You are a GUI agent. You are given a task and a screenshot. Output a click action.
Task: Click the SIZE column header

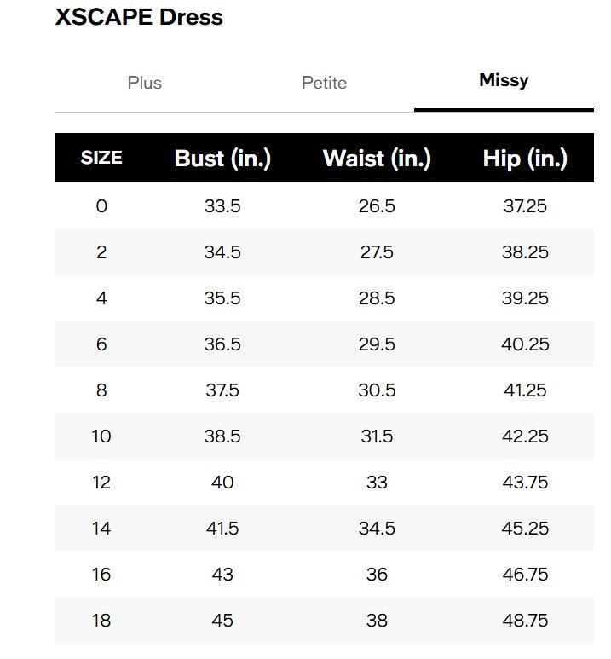click(101, 158)
